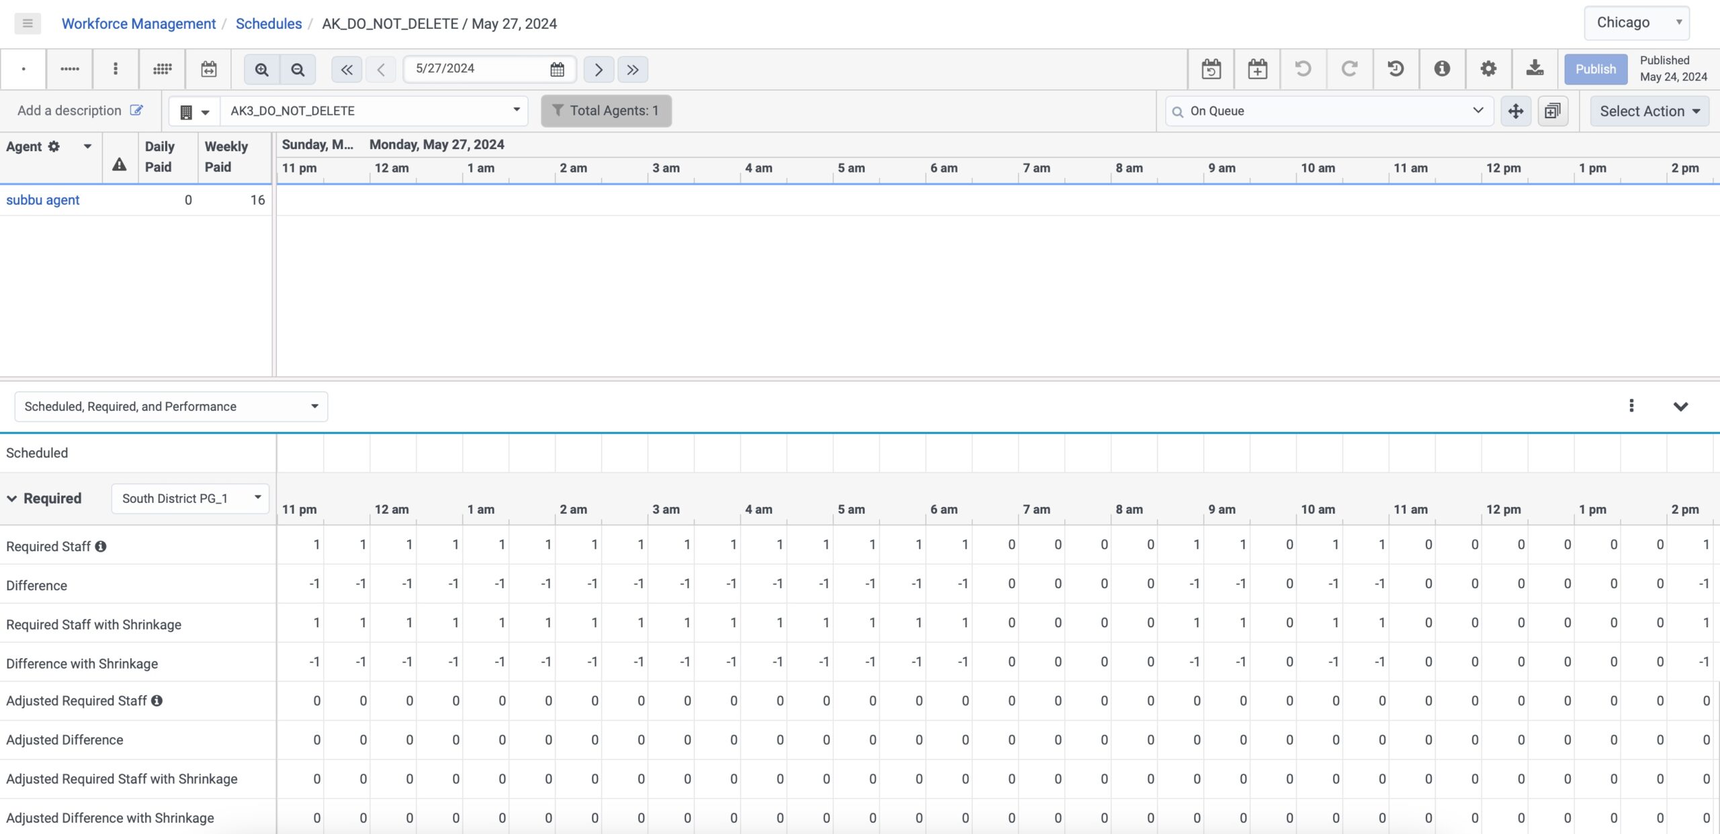Click the Publish button
This screenshot has height=834, width=1720.
click(1594, 69)
